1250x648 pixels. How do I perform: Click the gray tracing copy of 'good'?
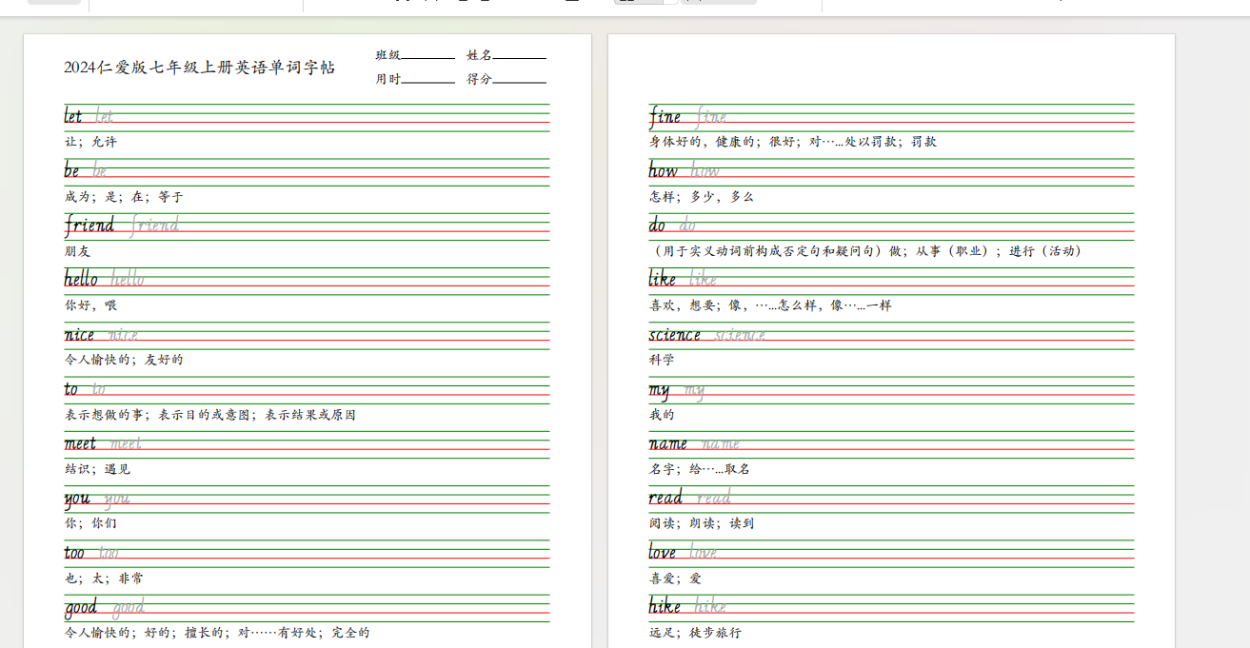coord(129,608)
